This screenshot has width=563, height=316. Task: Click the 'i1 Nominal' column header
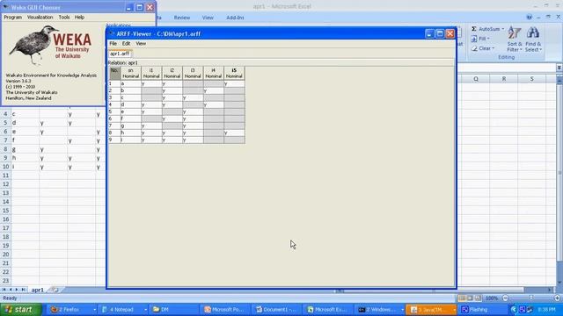151,73
